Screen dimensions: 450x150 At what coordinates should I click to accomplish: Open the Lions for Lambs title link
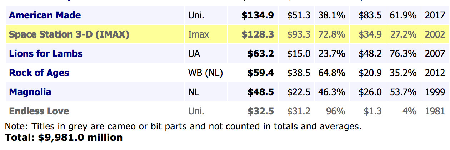click(x=46, y=54)
